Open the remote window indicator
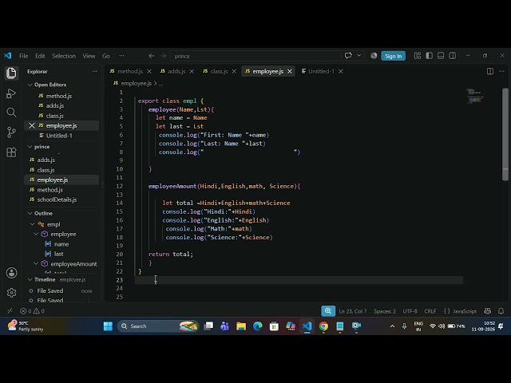This screenshot has height=383, width=511. 10,311
